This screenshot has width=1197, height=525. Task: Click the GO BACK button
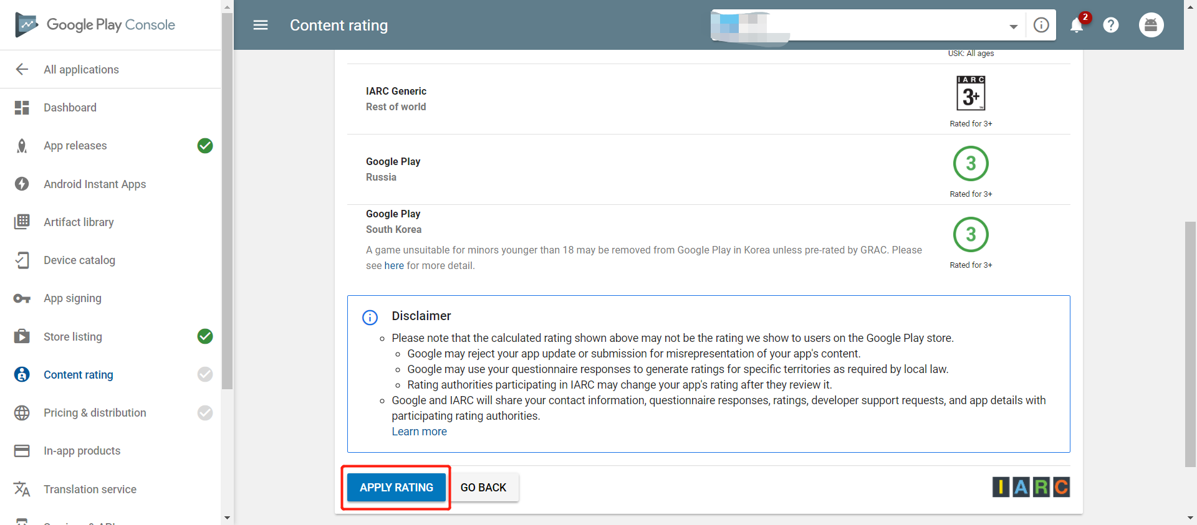(483, 488)
